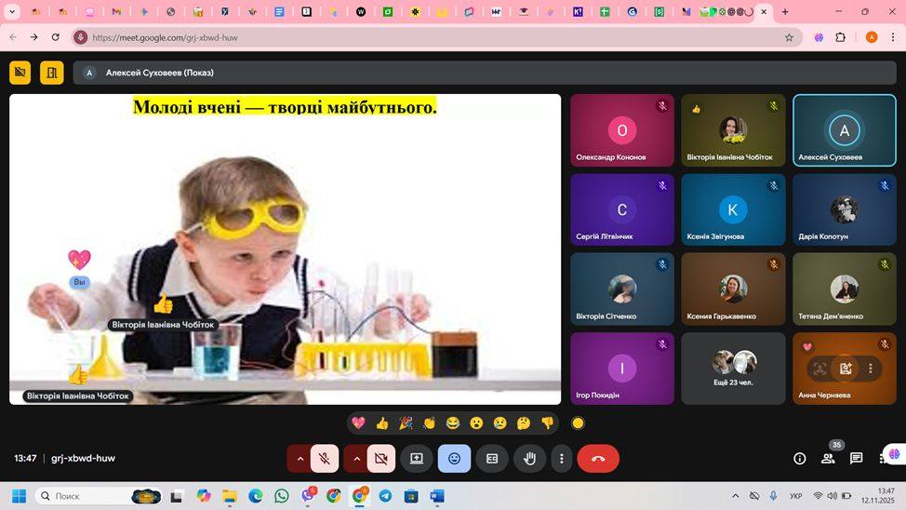The height and width of the screenshot is (510, 906).
Task: Open a new browser tab
Action: tap(785, 12)
